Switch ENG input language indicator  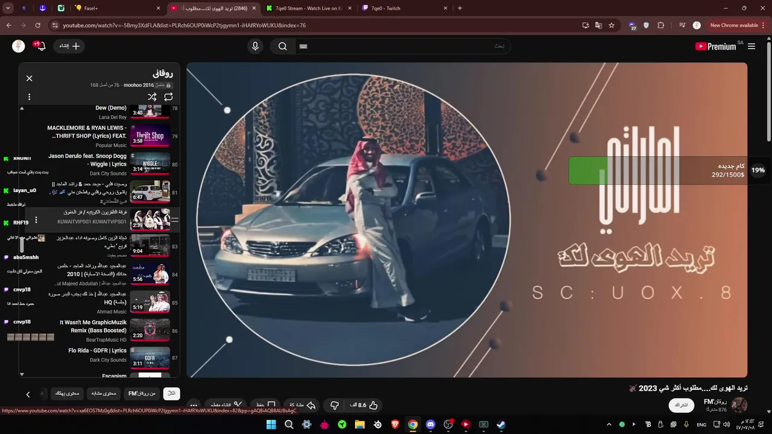click(x=701, y=424)
